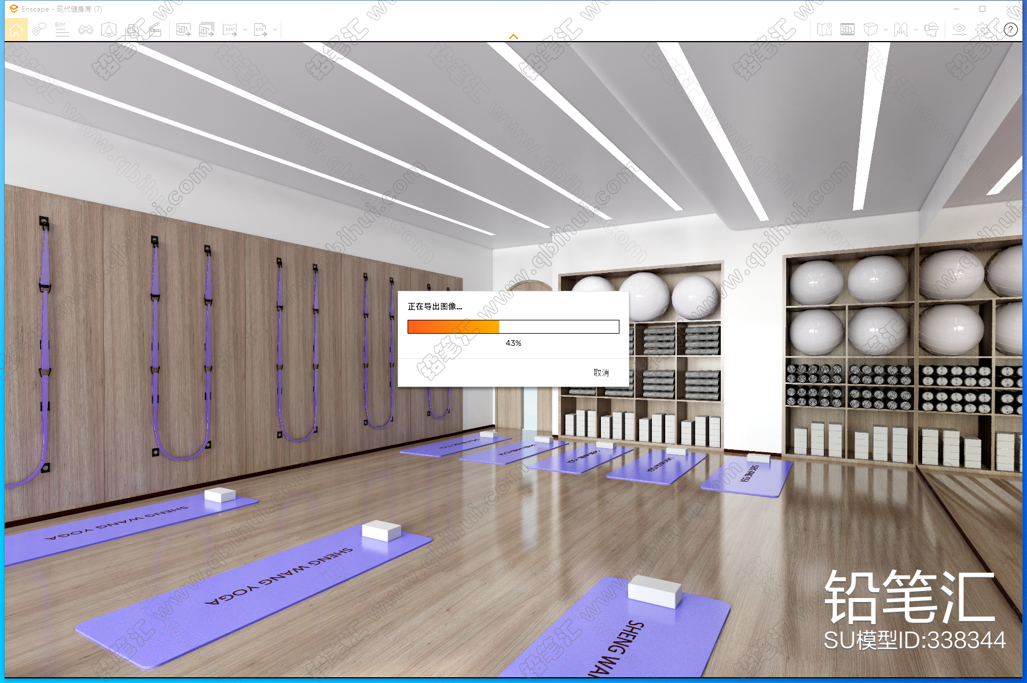Screen dimensions: 1027x683
Task: Click 取消 to cancel image export
Action: [x=601, y=372]
